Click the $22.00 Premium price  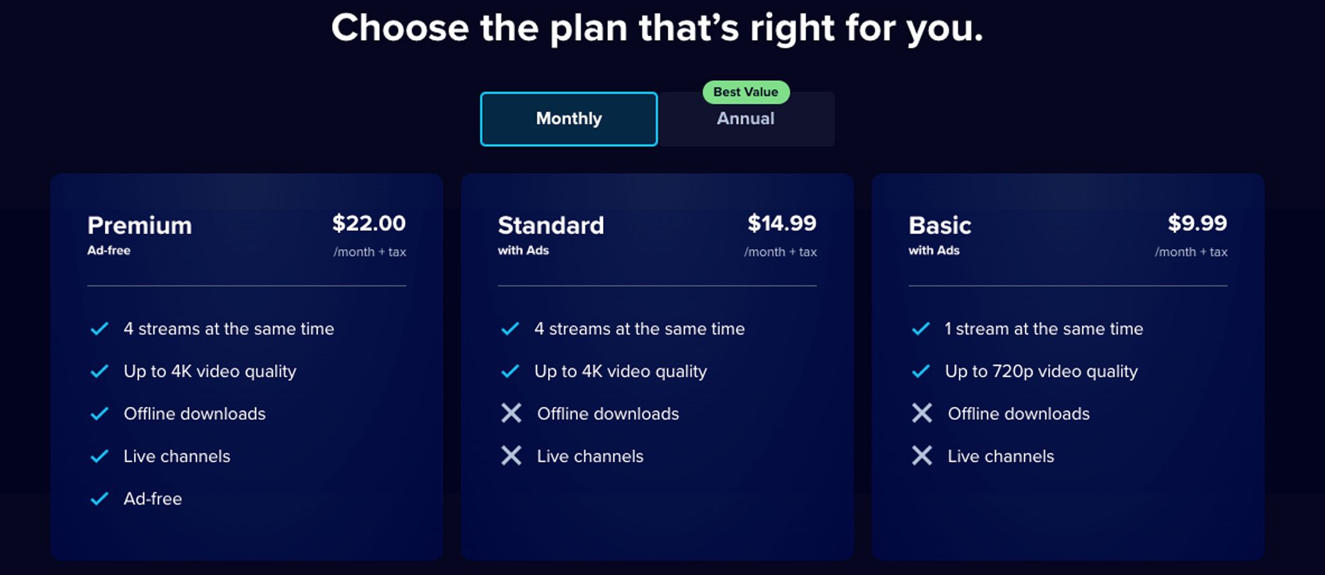pyautogui.click(x=369, y=222)
